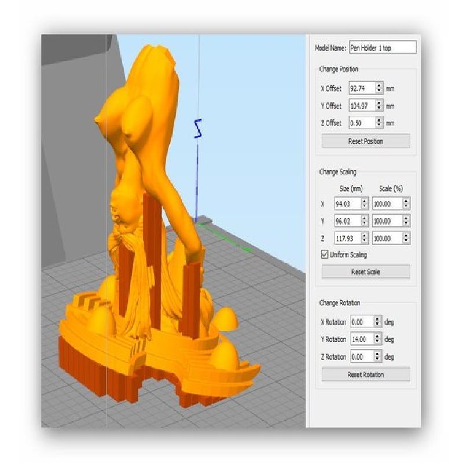Decrease Y Rotation with down arrow

[378, 342]
